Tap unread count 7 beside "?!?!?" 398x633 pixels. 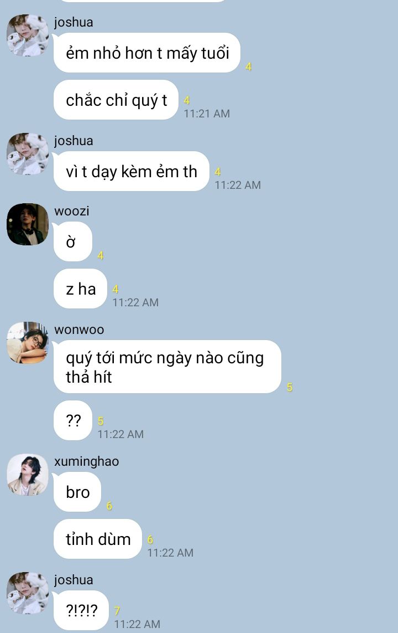117,611
